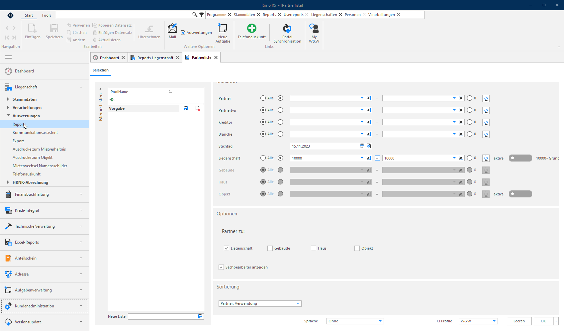This screenshot has width=564, height=331.
Task: Click the search magnifier icon
Action: point(195,15)
